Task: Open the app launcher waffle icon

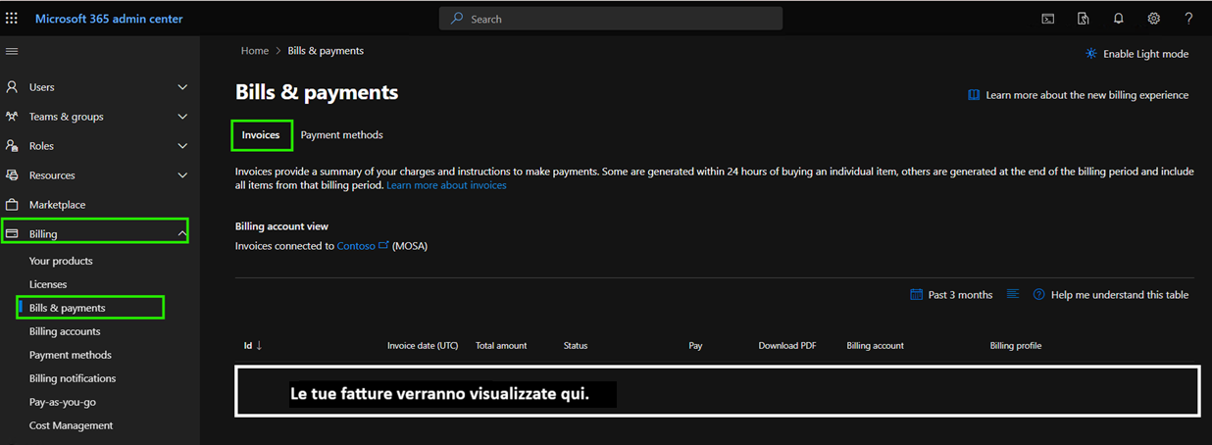Action: point(12,19)
